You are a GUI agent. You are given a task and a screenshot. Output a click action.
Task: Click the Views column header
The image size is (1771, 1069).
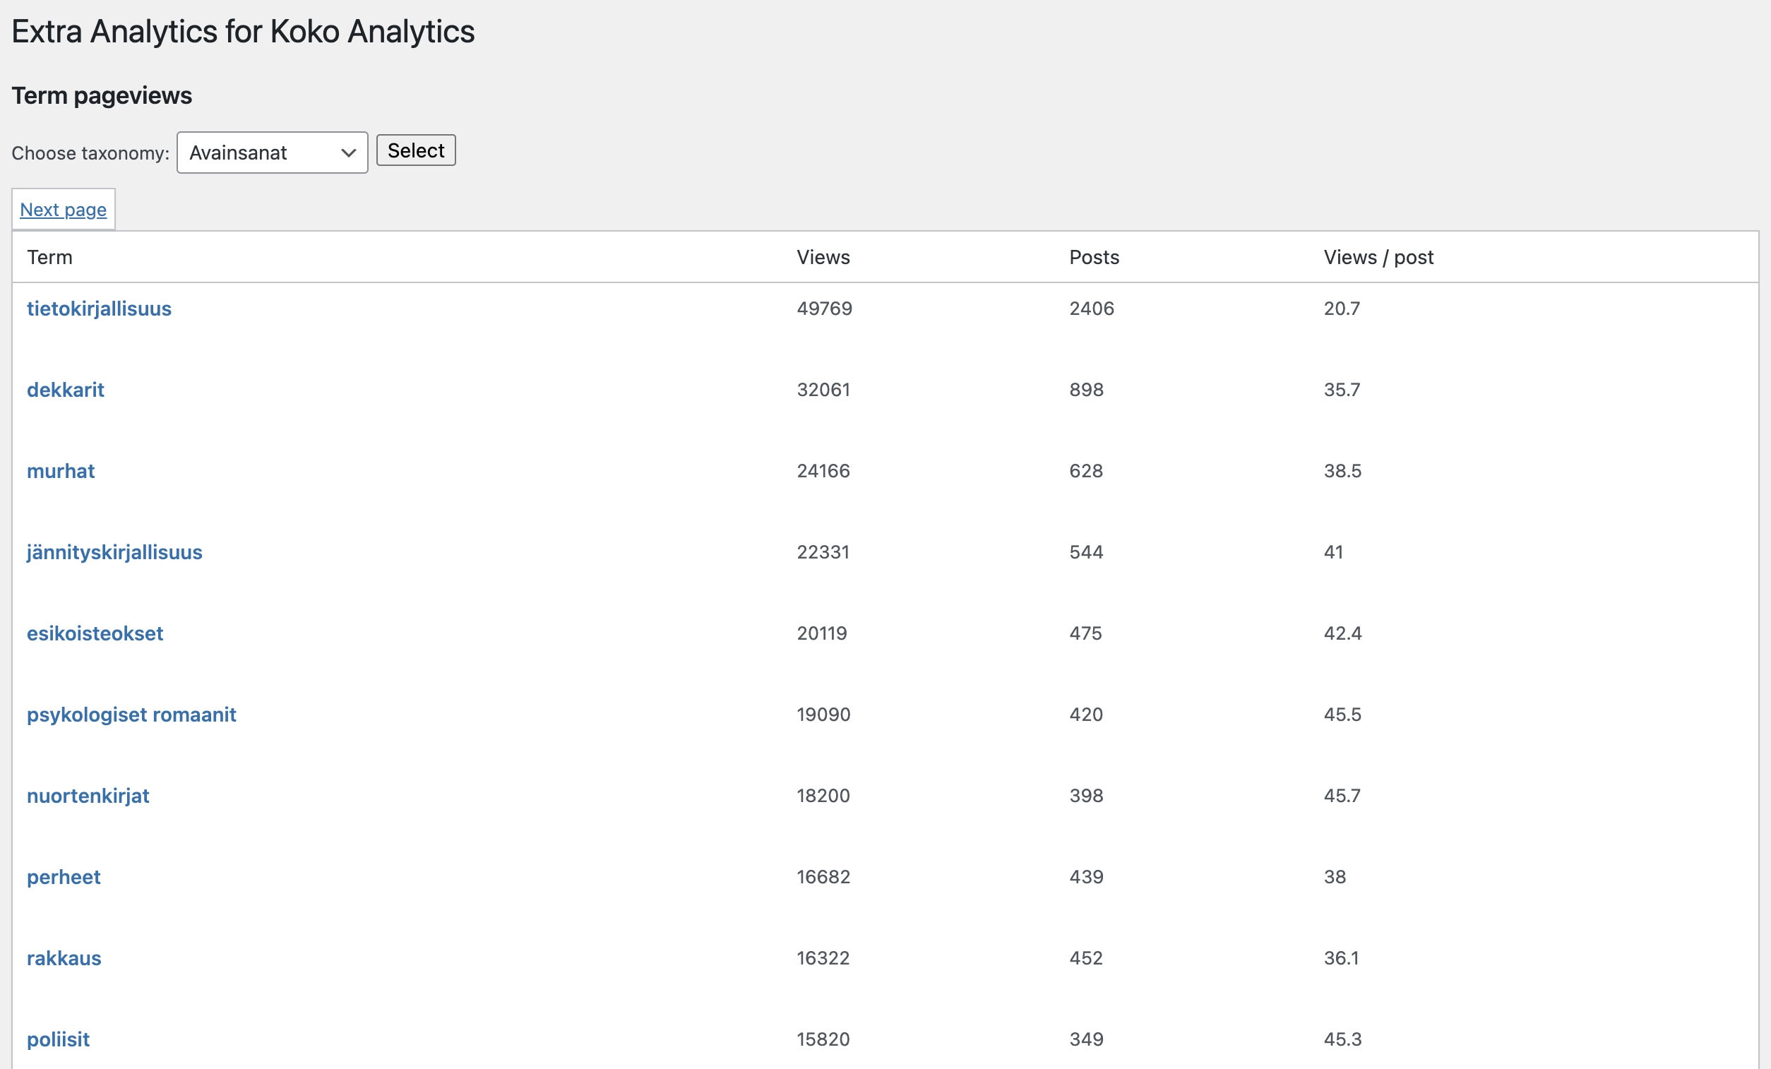coord(823,258)
